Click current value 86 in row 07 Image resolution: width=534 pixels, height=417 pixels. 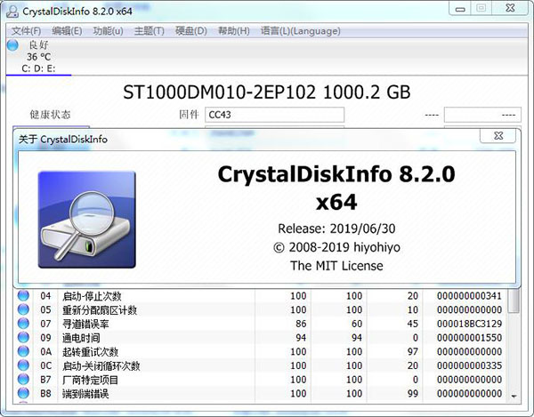click(301, 324)
